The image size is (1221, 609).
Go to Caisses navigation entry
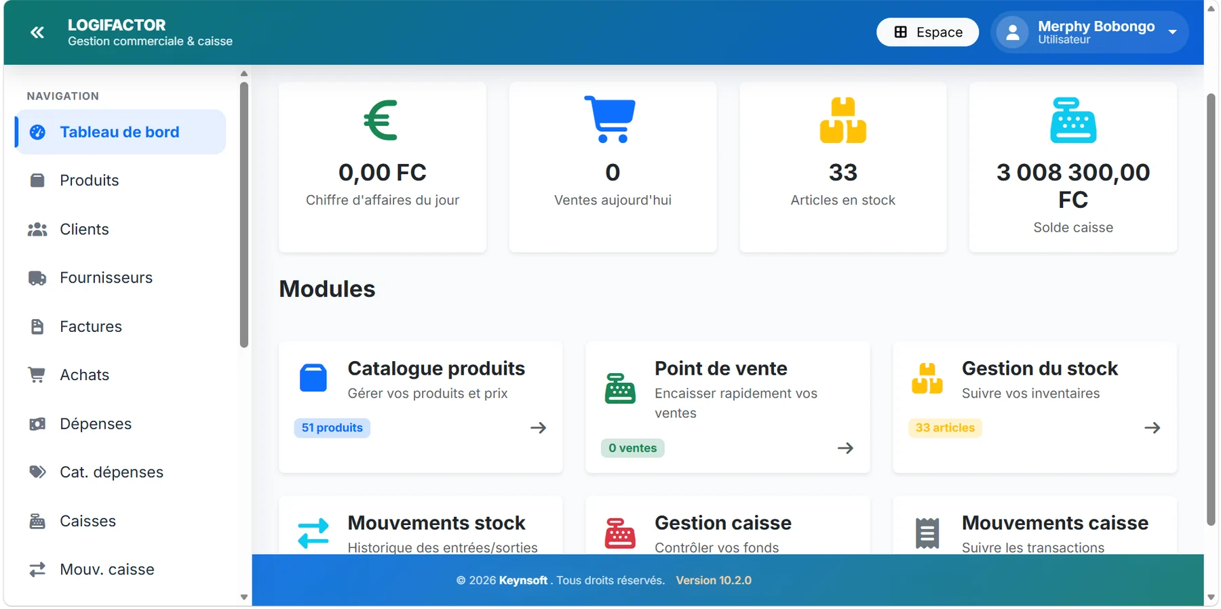121,521
